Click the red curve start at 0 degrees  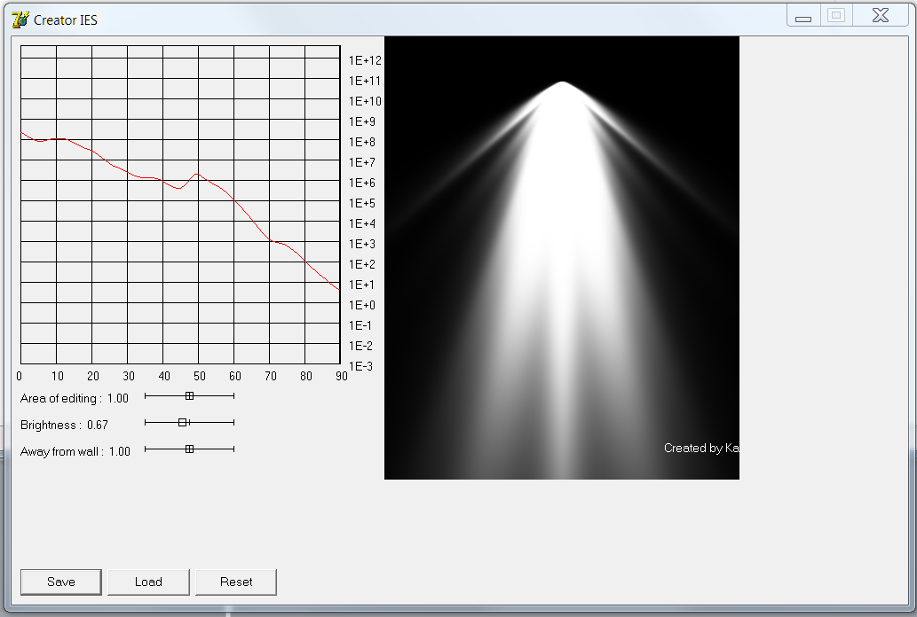(x=21, y=133)
